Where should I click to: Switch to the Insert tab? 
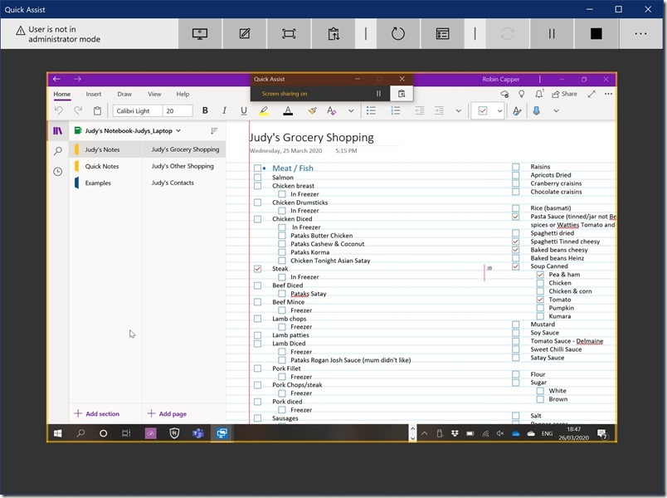94,95
